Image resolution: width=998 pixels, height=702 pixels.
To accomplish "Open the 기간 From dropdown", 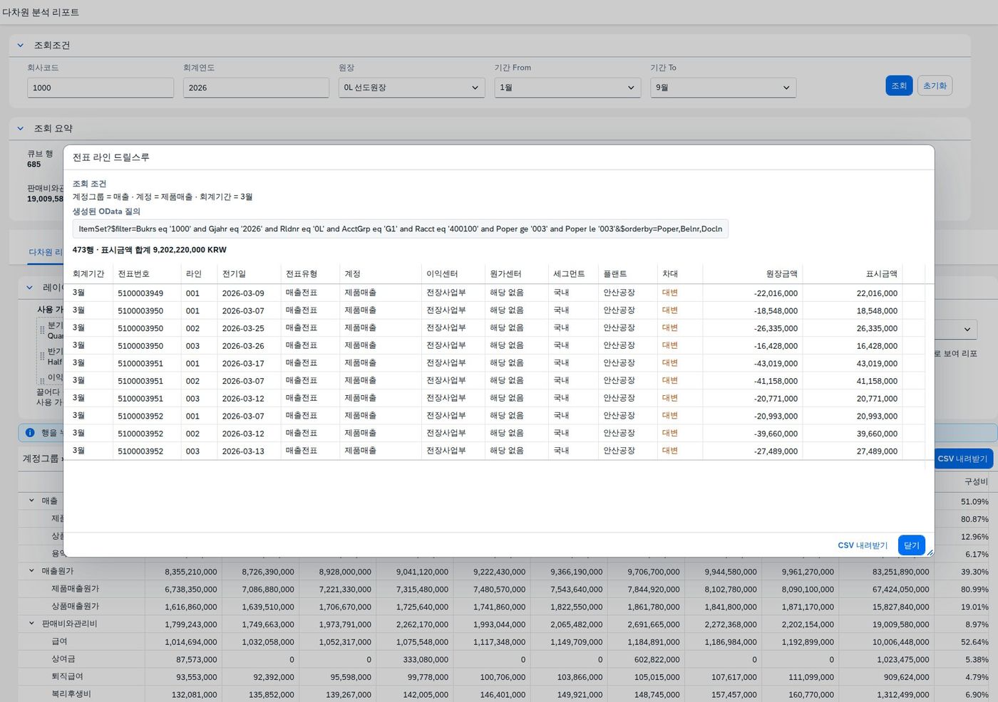I will click(567, 88).
